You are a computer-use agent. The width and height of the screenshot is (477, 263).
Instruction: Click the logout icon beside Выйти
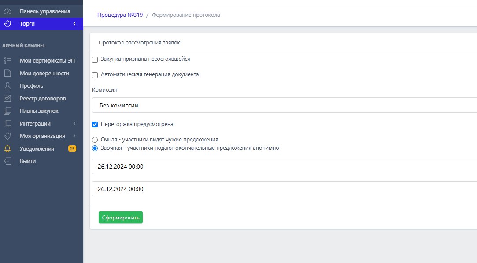click(7, 161)
